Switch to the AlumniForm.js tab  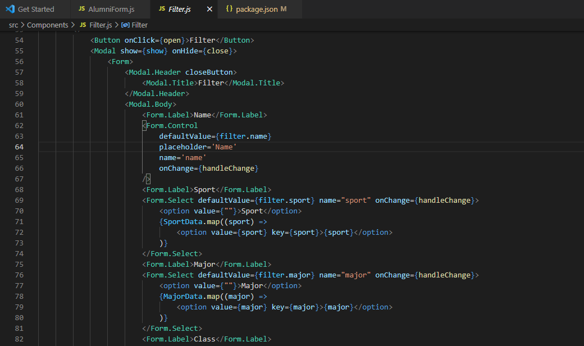111,10
